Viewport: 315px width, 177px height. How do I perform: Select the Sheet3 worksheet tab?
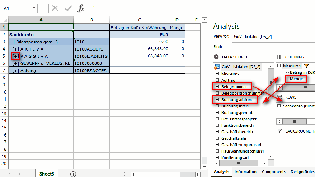tap(47, 174)
